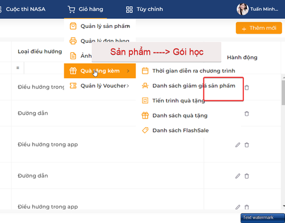Delete the first Đường dẫn row

(247, 113)
